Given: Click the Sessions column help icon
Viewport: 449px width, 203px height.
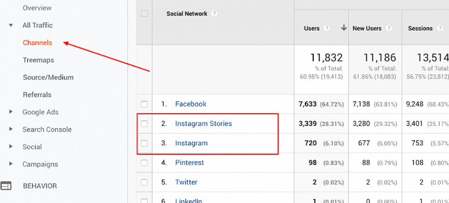Looking at the screenshot, I should (x=440, y=28).
